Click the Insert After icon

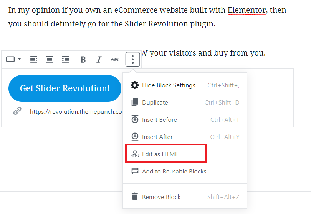point(135,137)
